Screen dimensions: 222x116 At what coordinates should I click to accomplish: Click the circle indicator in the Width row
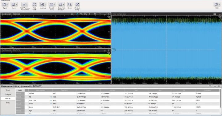click(51, 104)
